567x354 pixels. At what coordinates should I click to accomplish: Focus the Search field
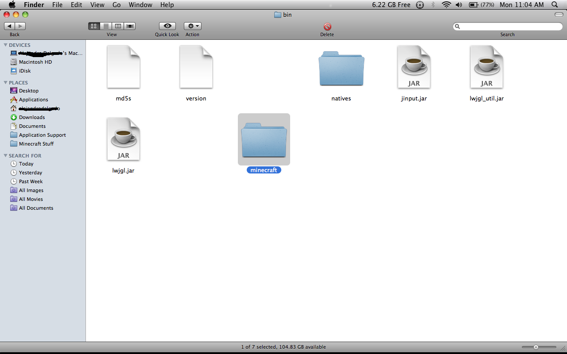click(x=508, y=27)
